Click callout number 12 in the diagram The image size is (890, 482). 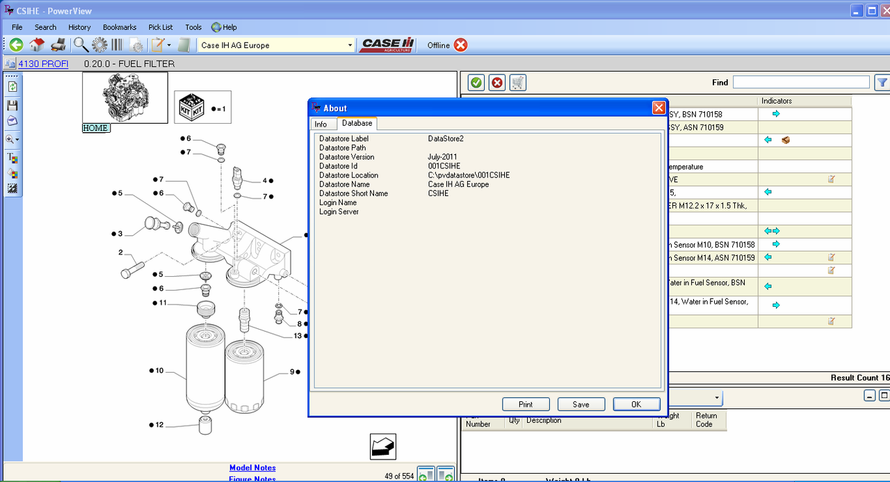[159, 425]
